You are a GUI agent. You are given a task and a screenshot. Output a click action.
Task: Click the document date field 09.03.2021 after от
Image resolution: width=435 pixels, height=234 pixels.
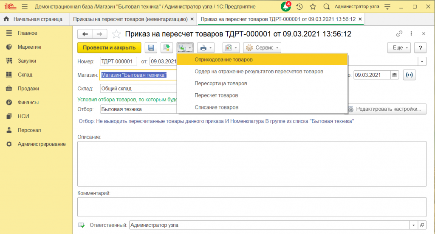[164, 61]
